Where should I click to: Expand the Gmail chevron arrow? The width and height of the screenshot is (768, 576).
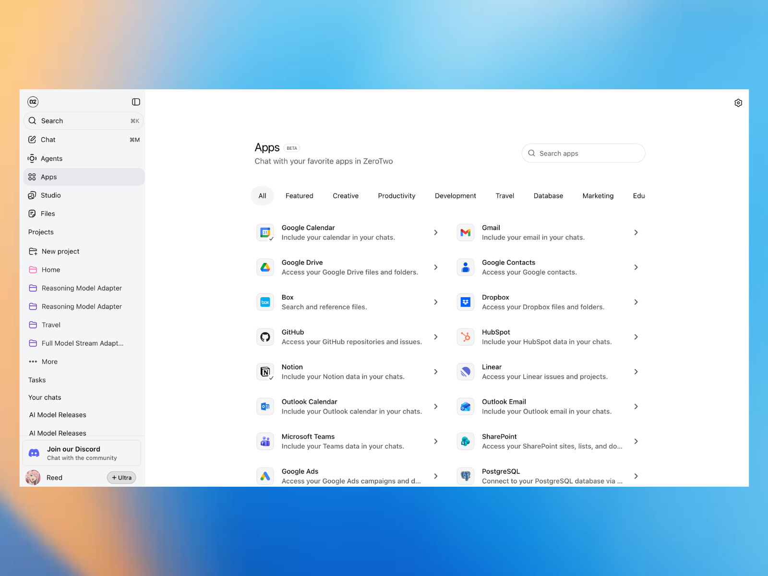(x=636, y=233)
